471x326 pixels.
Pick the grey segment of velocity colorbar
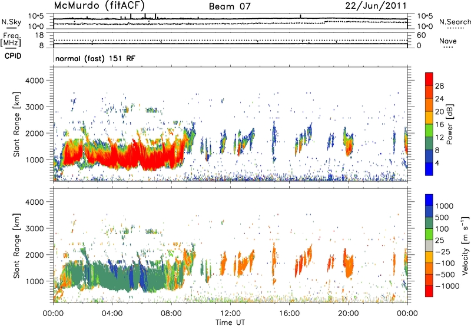pyautogui.click(x=429, y=246)
